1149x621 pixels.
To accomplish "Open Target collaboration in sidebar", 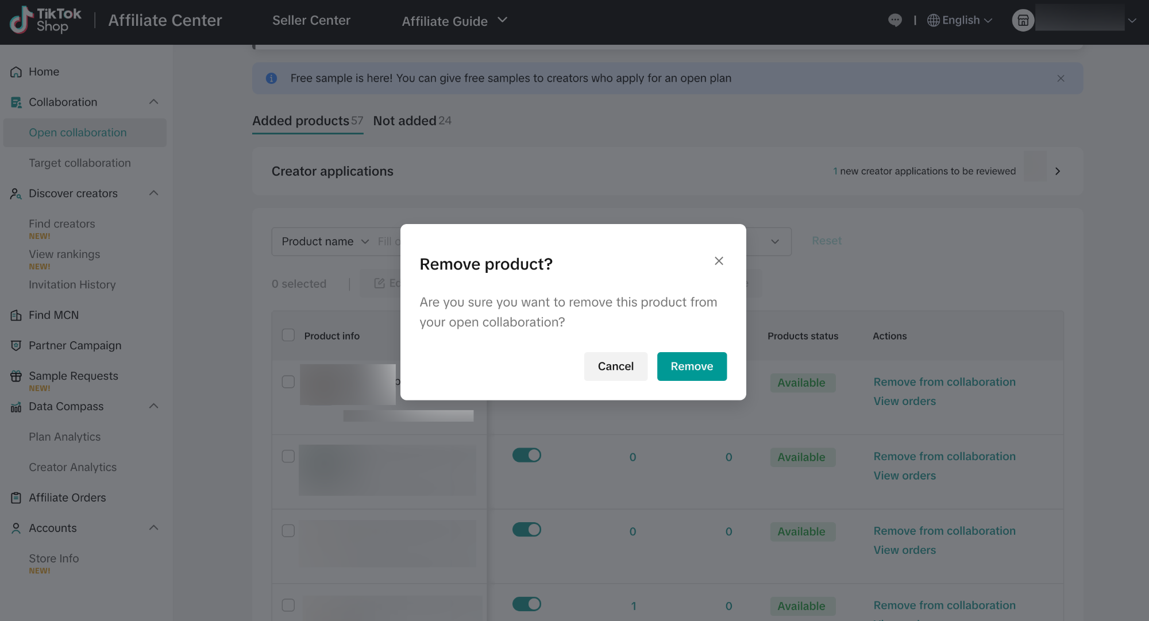I will [x=80, y=163].
